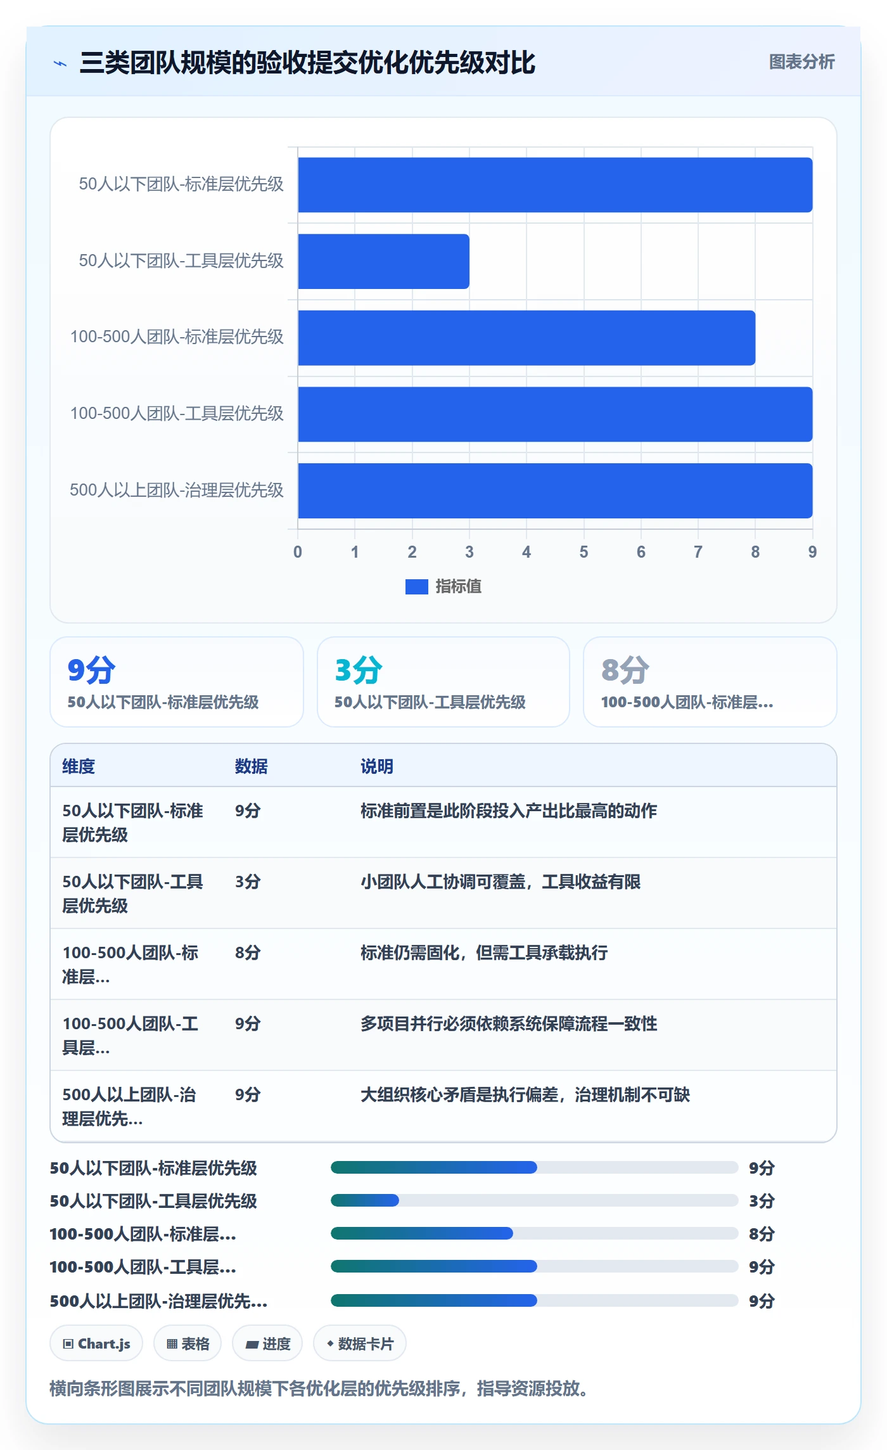Toggle the 指标值 legend color swatch
Image resolution: width=887 pixels, height=1450 pixels.
tap(417, 587)
